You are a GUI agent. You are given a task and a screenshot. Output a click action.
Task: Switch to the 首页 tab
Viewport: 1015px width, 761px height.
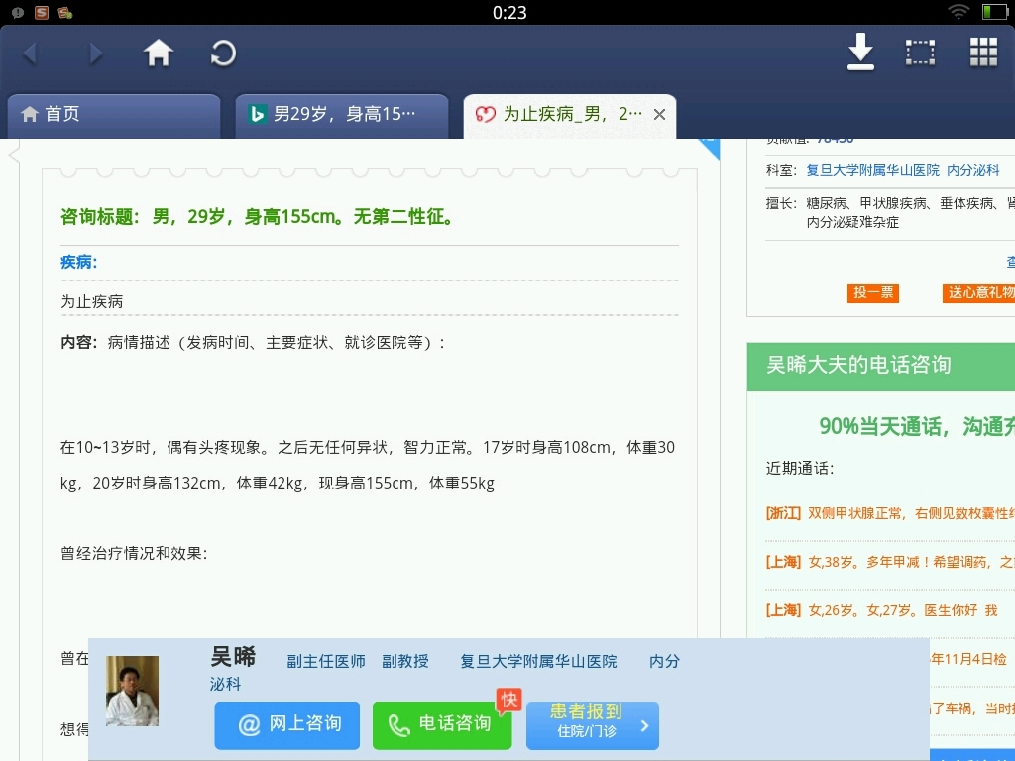click(114, 115)
